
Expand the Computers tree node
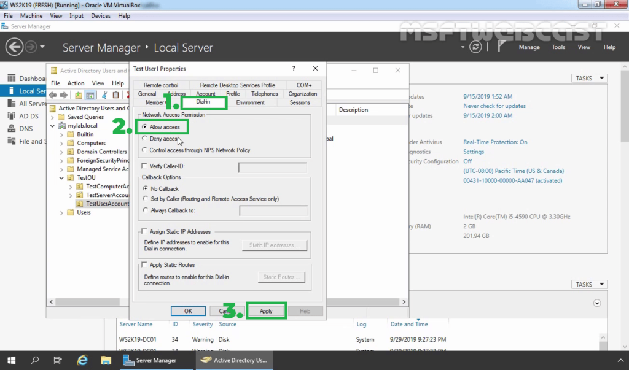pos(61,143)
